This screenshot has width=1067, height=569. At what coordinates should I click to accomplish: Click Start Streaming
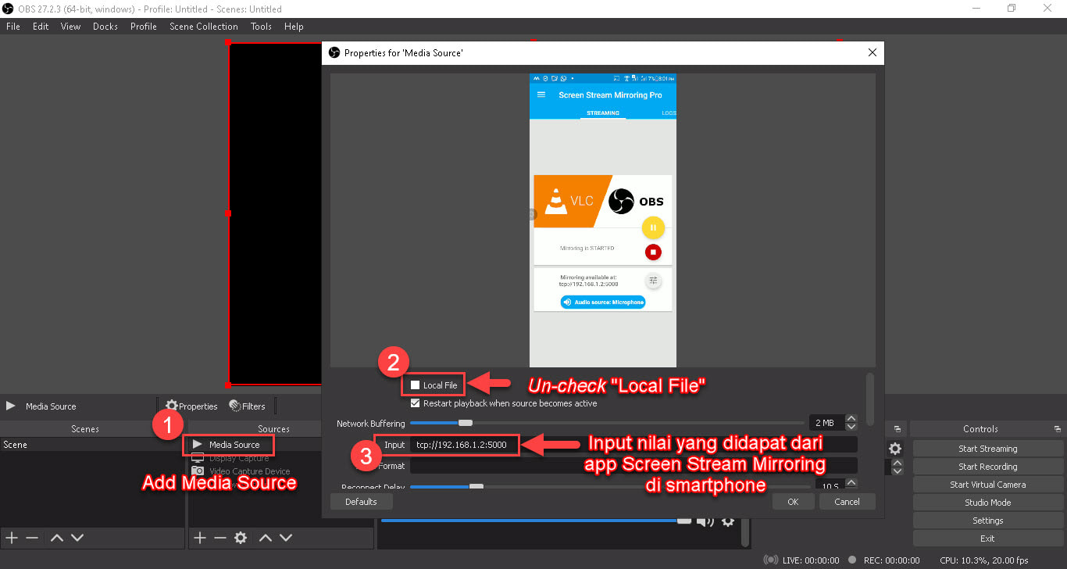[987, 449]
